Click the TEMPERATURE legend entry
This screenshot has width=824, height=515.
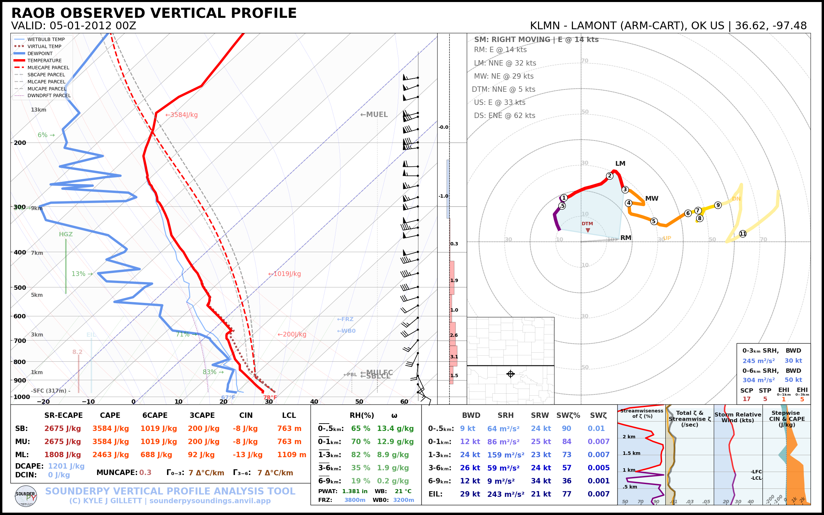click(x=44, y=61)
